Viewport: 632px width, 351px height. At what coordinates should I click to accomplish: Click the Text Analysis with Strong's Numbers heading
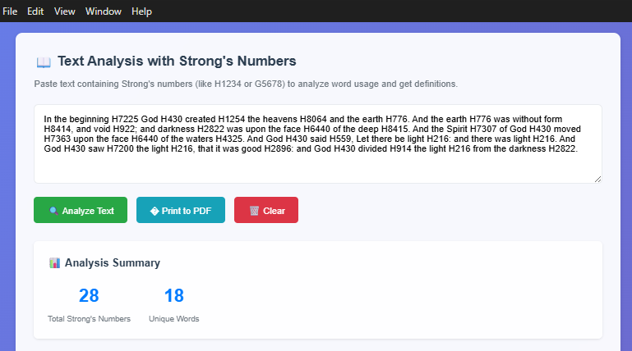177,62
